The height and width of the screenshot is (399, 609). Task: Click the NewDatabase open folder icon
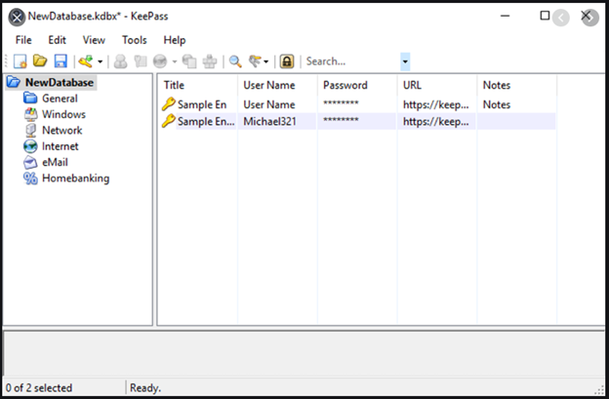tap(14, 82)
